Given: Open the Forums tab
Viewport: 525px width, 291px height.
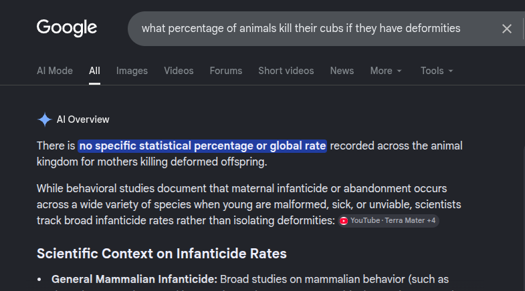Looking at the screenshot, I should 225,71.
